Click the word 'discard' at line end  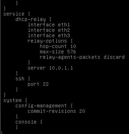(114, 57)
